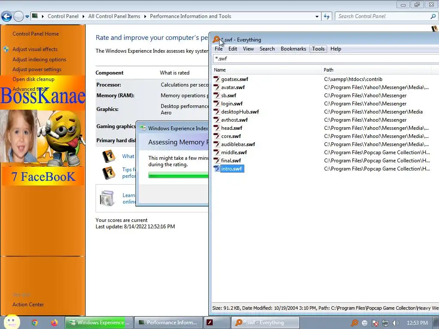Click the Everything tray icon
Screen dimensions: 439x329
coord(355,323)
